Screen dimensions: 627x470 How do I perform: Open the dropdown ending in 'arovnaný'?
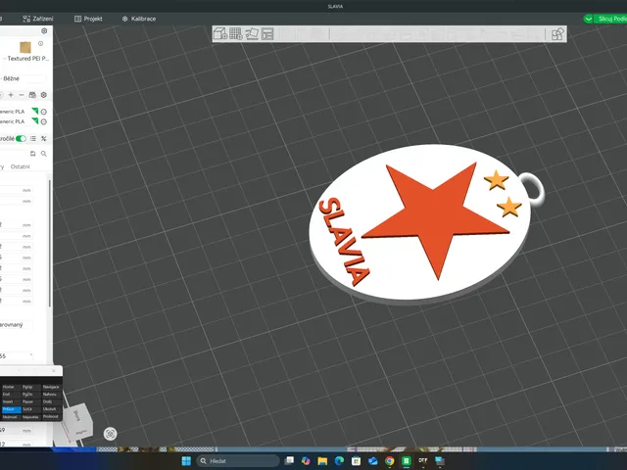(17, 324)
